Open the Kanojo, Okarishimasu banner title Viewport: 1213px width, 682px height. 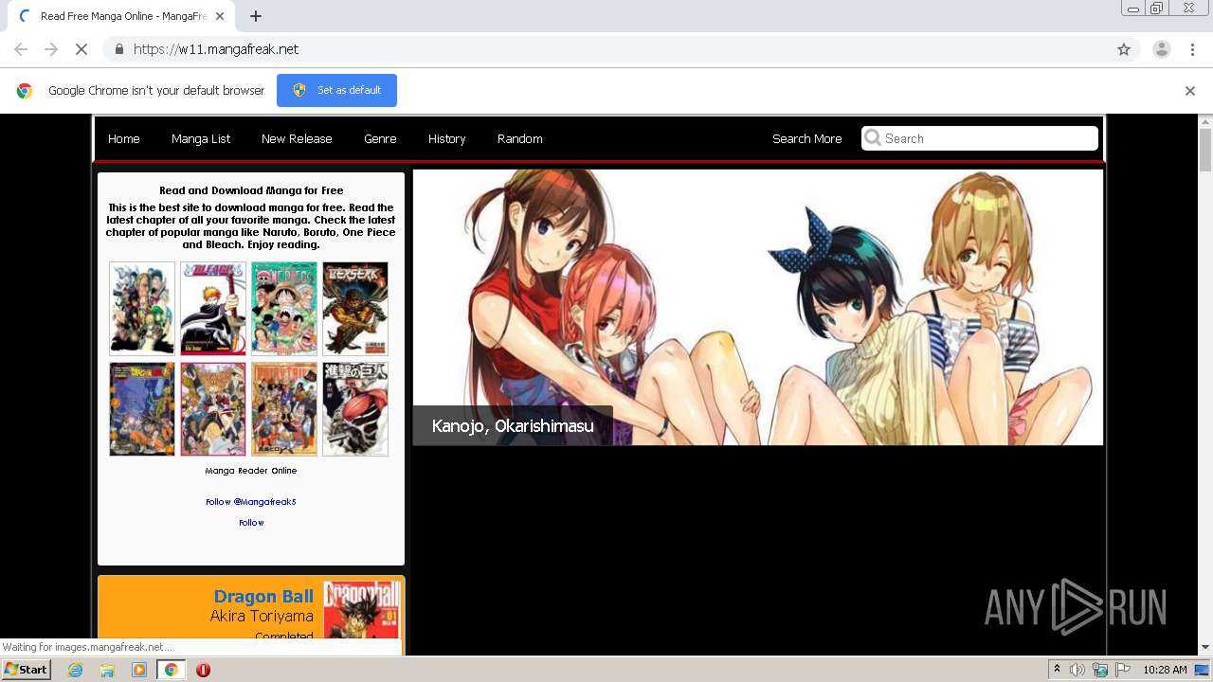click(x=513, y=425)
